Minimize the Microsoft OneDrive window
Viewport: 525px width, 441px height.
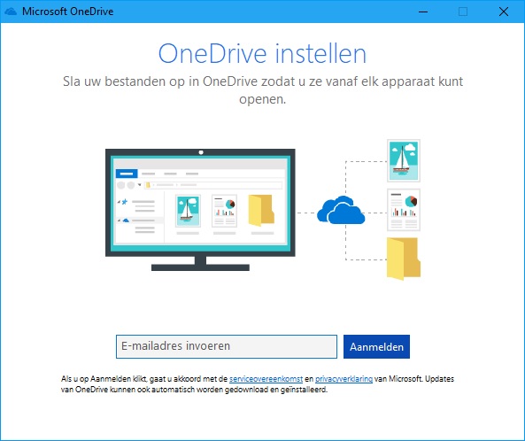point(423,12)
